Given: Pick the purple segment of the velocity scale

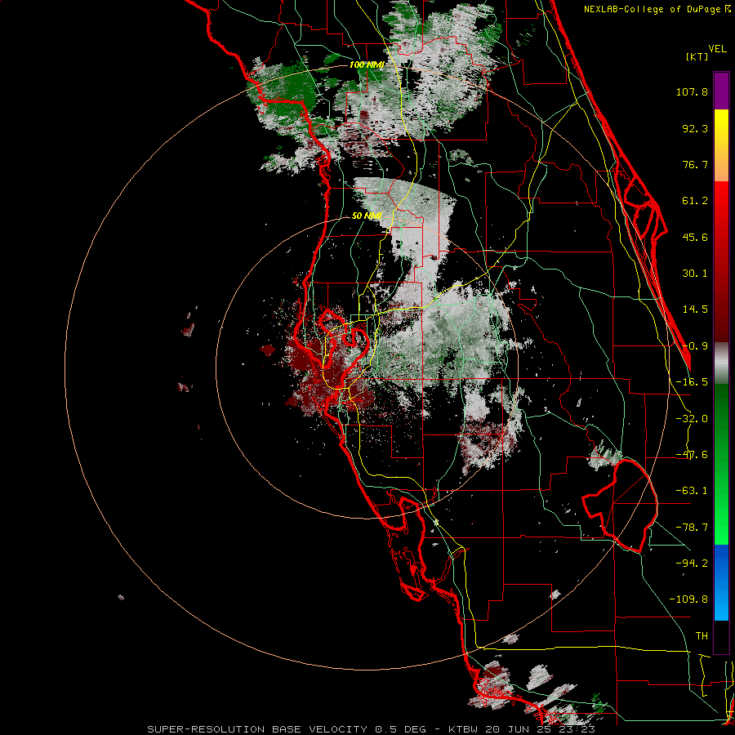Looking at the screenshot, I should pos(721,91).
